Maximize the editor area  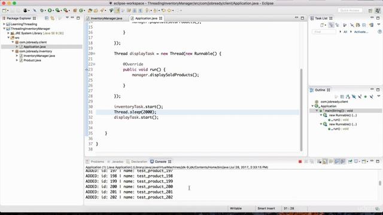[302, 18]
